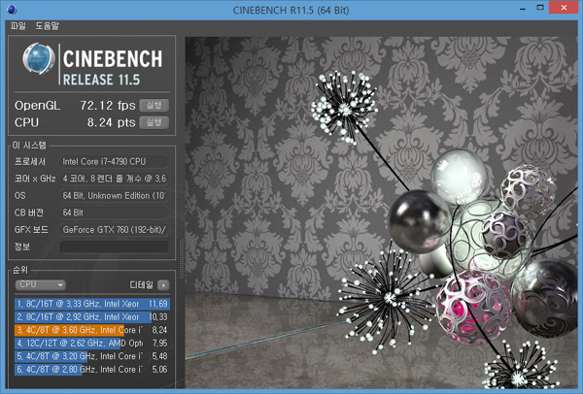Select ranking row 4C/8T @ 3.20 GHz
The width and height of the screenshot is (583, 394).
(x=92, y=356)
